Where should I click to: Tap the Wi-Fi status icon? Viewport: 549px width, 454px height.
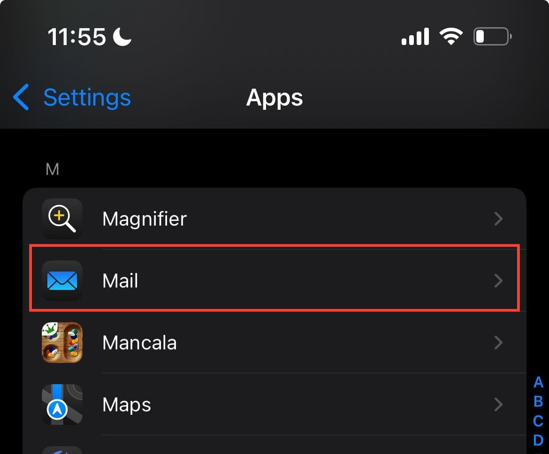[451, 36]
